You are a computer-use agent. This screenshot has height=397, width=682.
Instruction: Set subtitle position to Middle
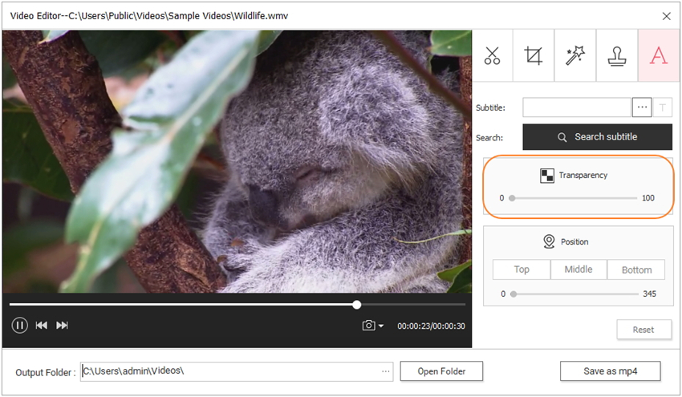point(578,269)
